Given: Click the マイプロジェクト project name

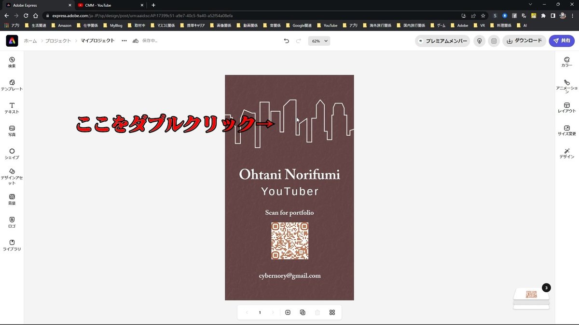Looking at the screenshot, I should click(x=98, y=41).
